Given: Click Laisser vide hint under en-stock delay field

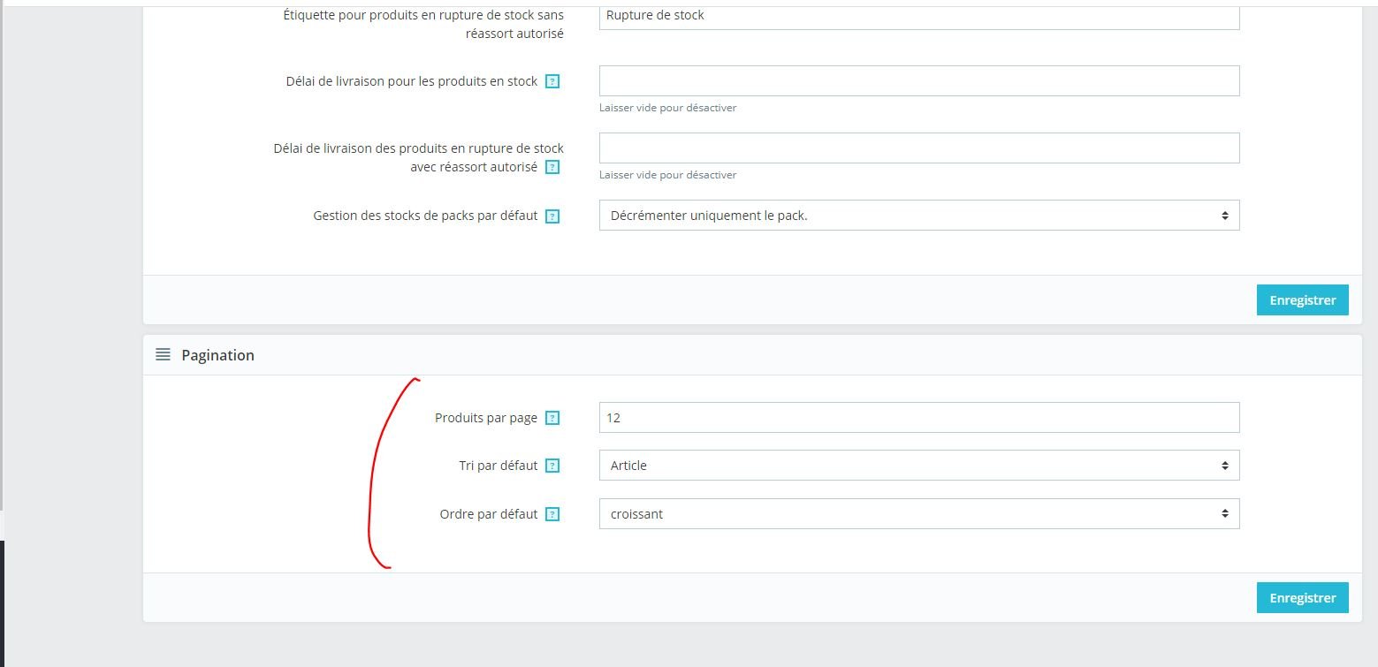Looking at the screenshot, I should pyautogui.click(x=667, y=108).
